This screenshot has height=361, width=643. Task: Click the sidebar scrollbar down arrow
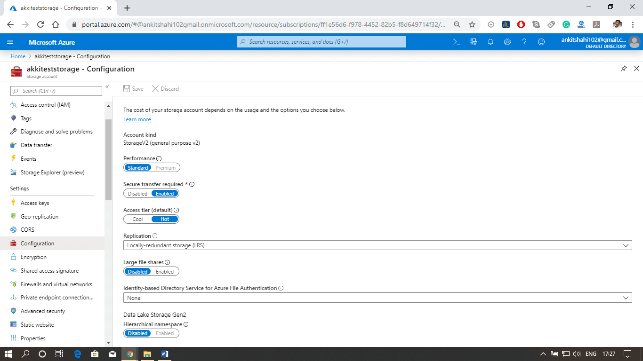[x=109, y=343]
